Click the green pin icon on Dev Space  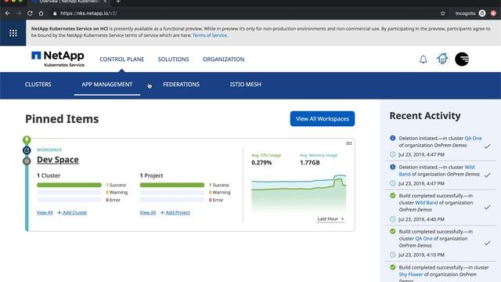pos(27,139)
